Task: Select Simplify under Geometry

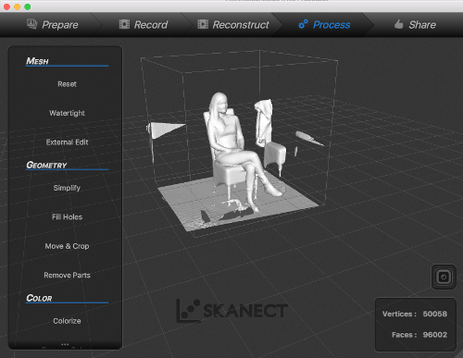Action: click(67, 188)
